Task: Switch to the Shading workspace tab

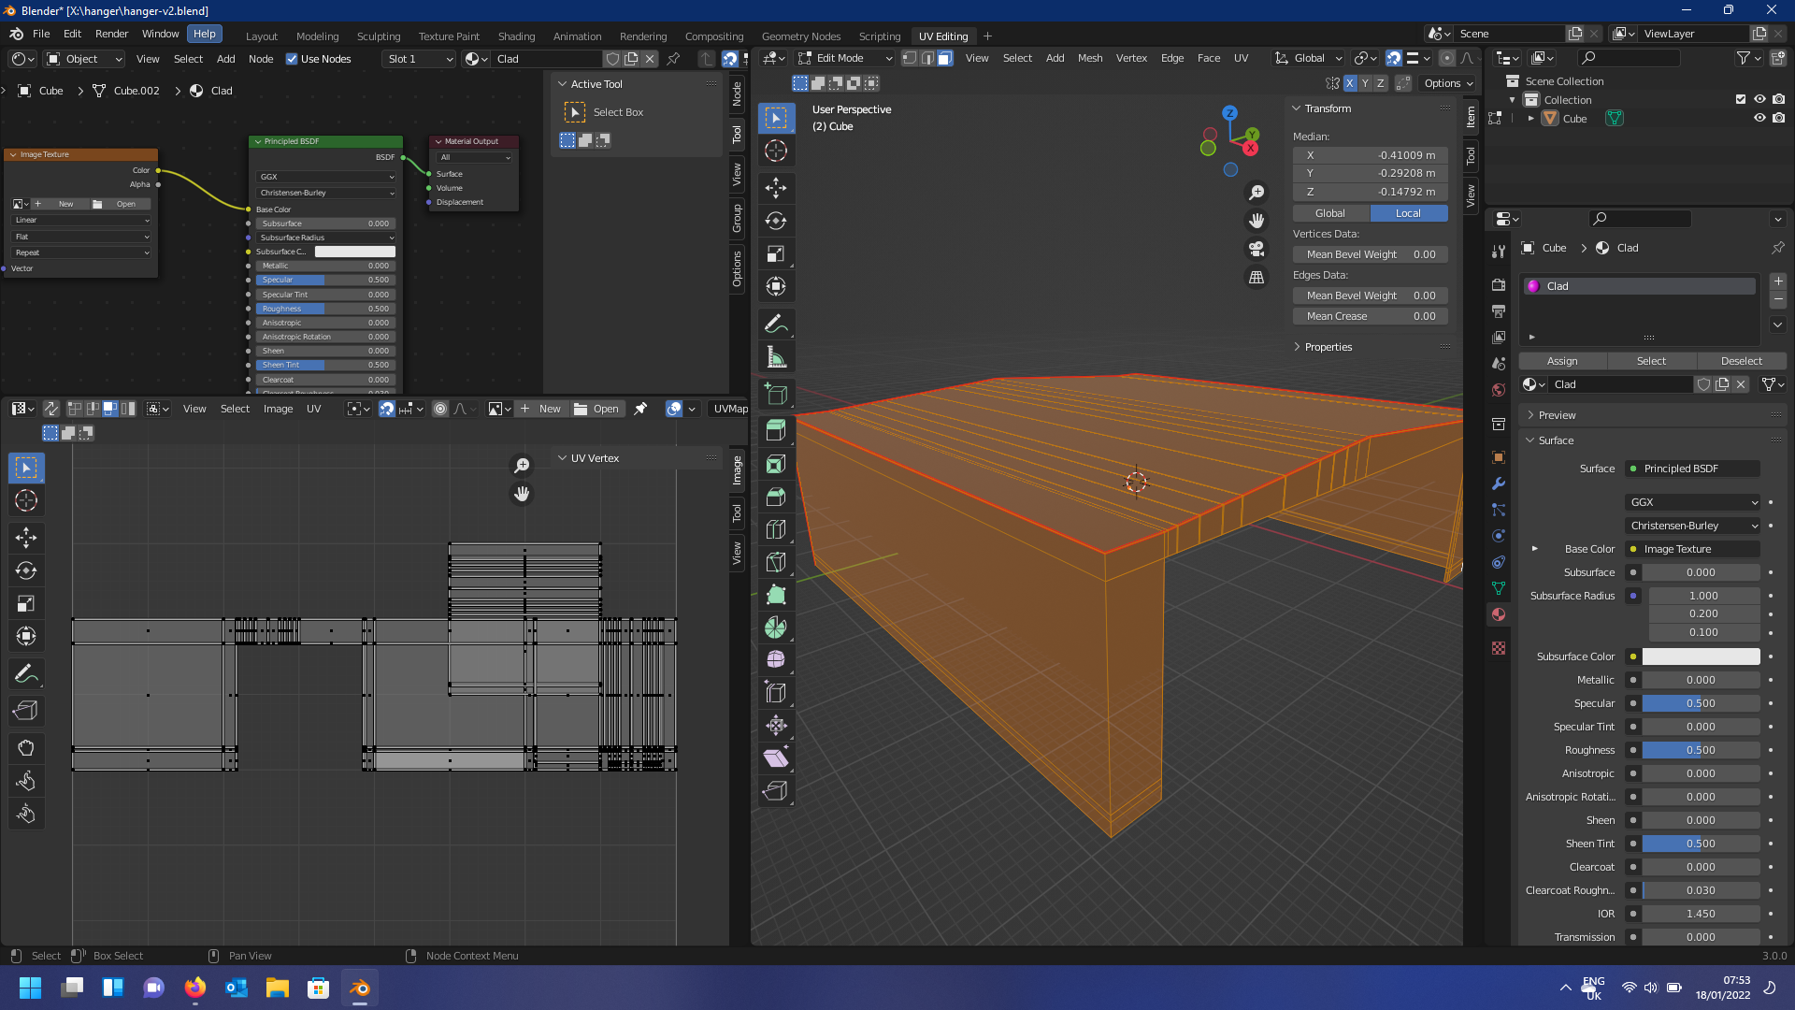Action: [516, 36]
